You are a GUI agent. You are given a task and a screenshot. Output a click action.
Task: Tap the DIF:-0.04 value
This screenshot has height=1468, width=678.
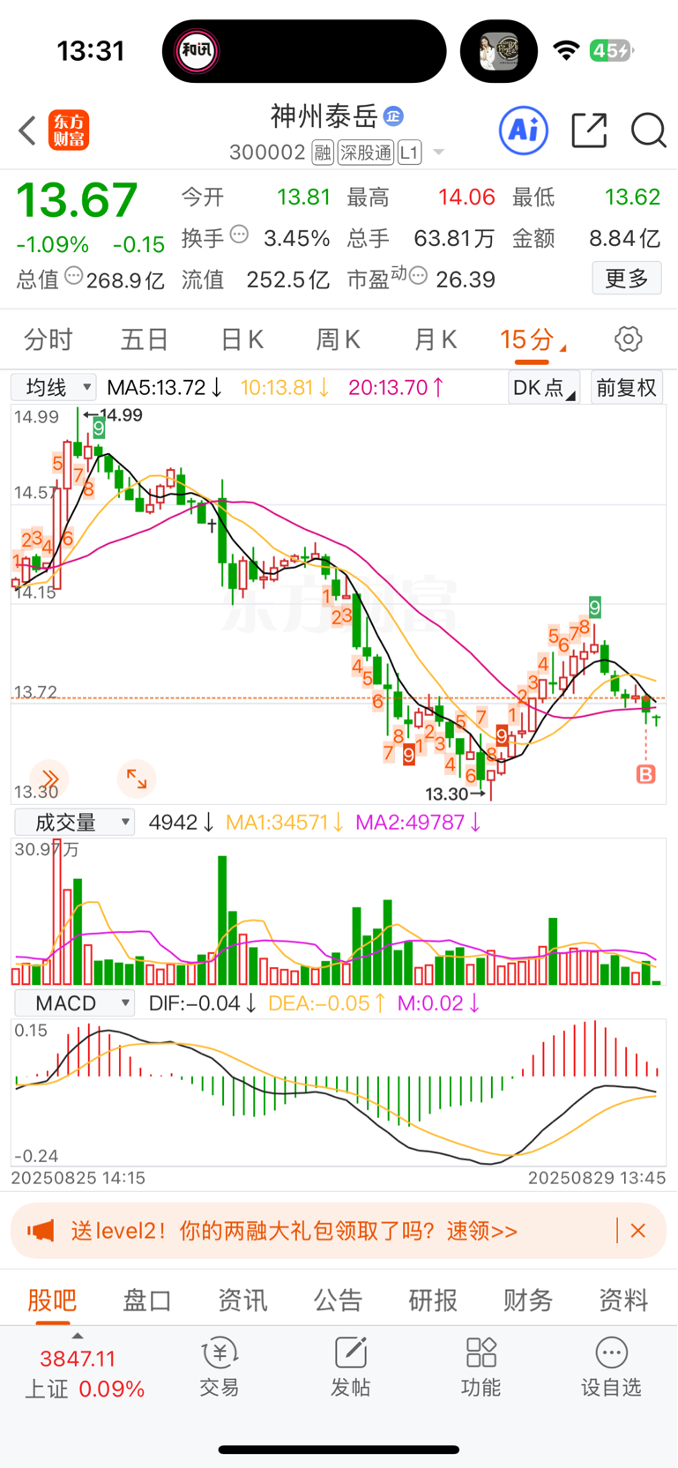click(203, 1003)
